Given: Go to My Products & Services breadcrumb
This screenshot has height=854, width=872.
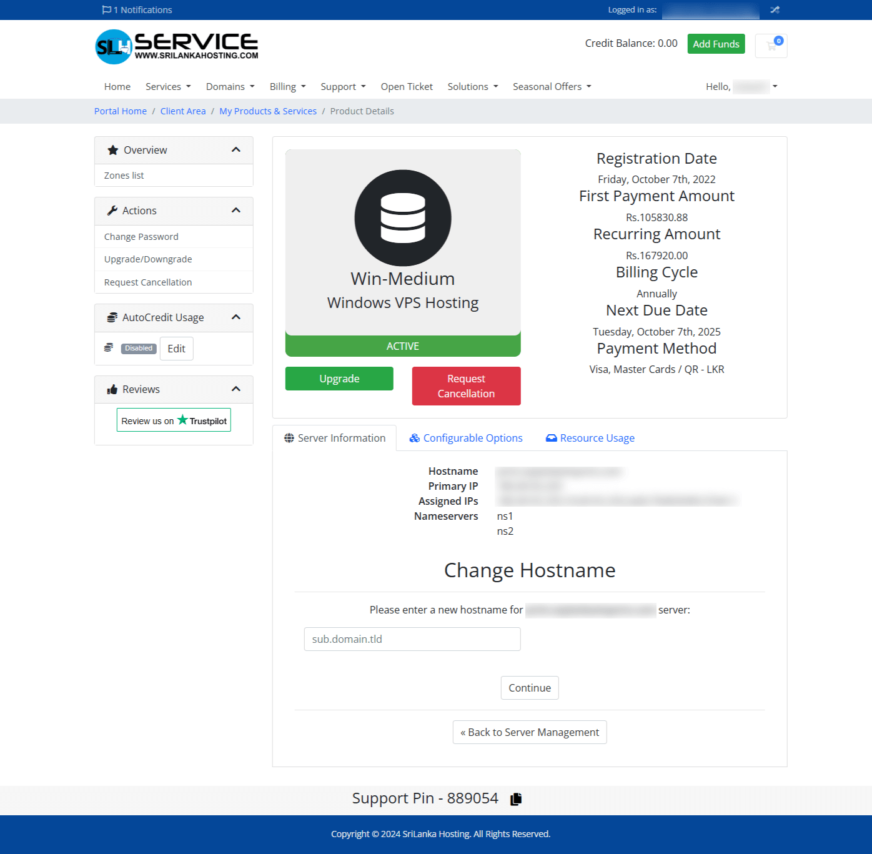Looking at the screenshot, I should 268,111.
